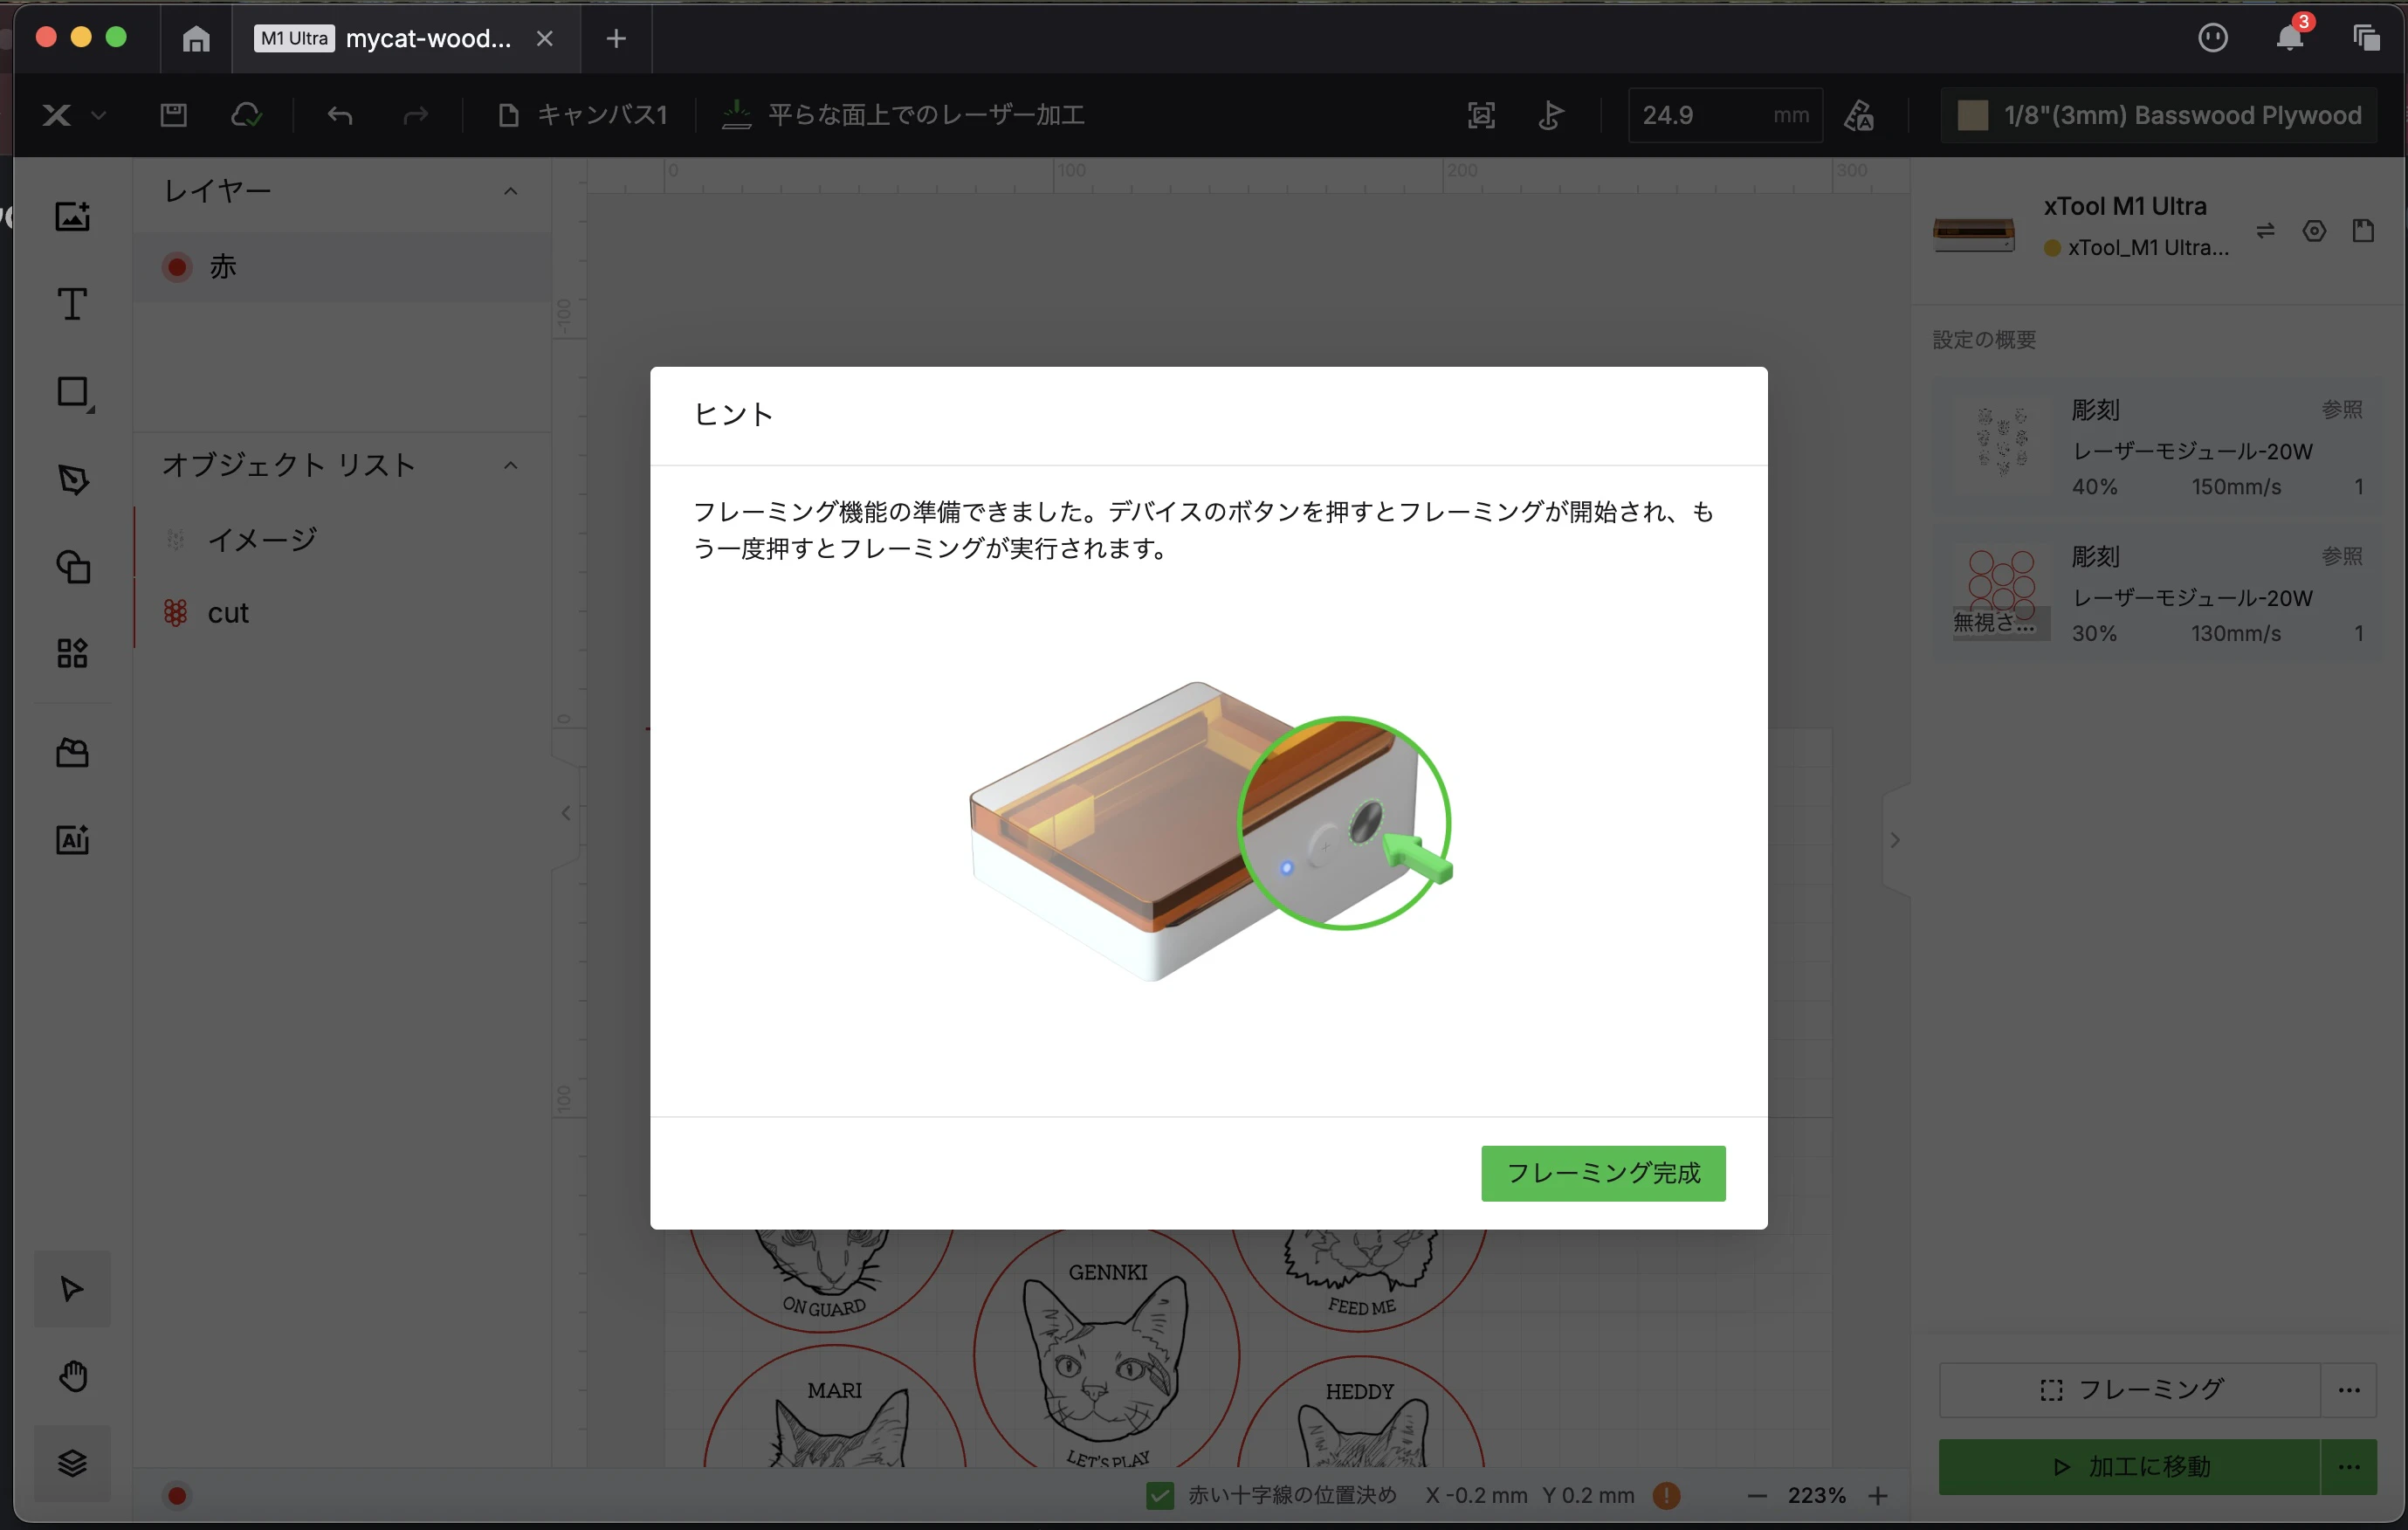Click the auto-measure distance icon
The height and width of the screenshot is (1530, 2408).
1551,115
